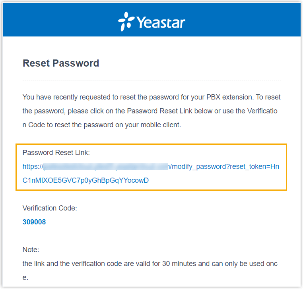Image resolution: width=303 pixels, height=289 pixels.
Task: Click the orange highlighted link box border
Action: click(x=151, y=144)
